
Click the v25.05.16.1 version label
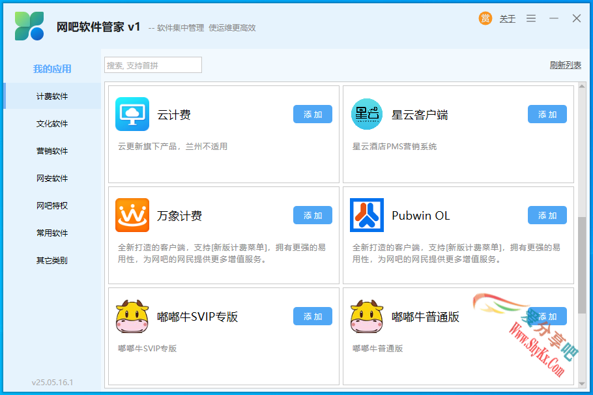52,382
